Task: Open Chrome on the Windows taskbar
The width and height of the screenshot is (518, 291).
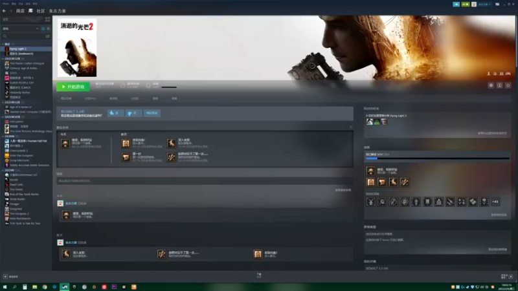Action: coord(45,287)
